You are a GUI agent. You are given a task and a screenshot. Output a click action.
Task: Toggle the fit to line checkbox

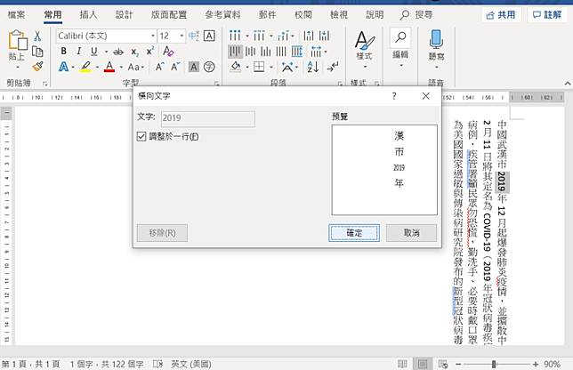[141, 136]
